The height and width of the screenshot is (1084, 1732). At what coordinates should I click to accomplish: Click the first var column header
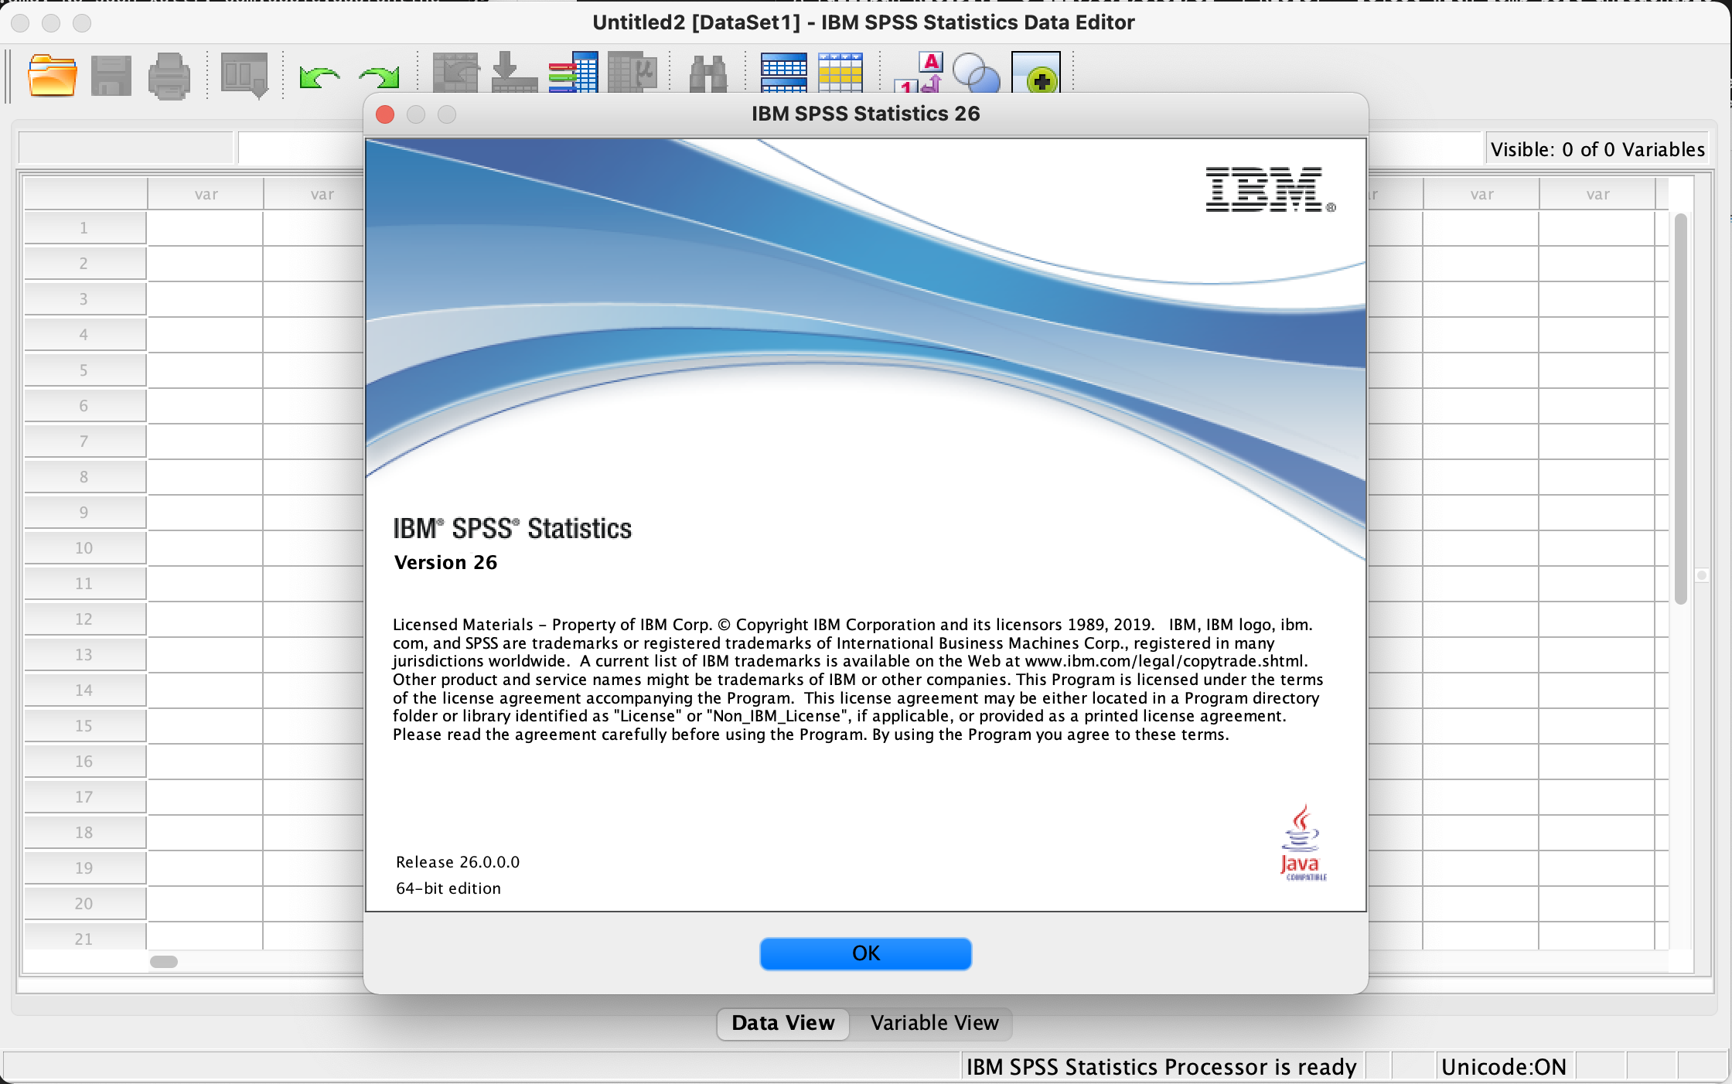pos(206,194)
